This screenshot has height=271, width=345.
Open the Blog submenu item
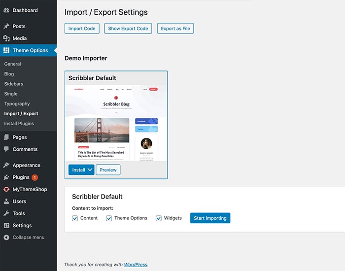coord(9,74)
